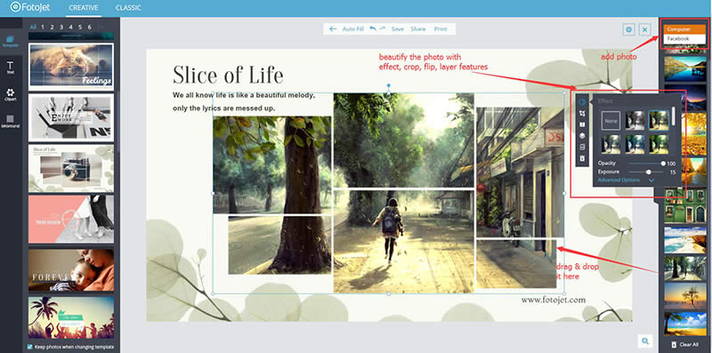Toggle Keep photos when changing template
The width and height of the screenshot is (712, 353).
30,347
